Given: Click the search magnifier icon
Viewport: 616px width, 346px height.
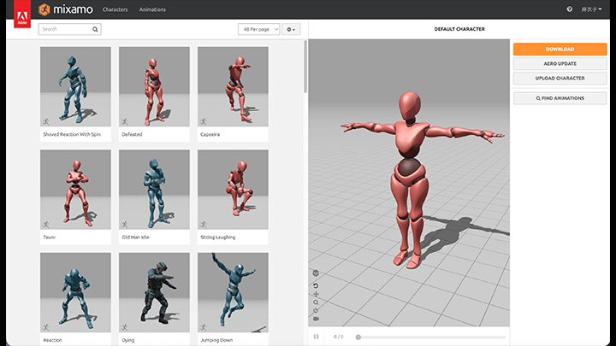Looking at the screenshot, I should [x=95, y=29].
